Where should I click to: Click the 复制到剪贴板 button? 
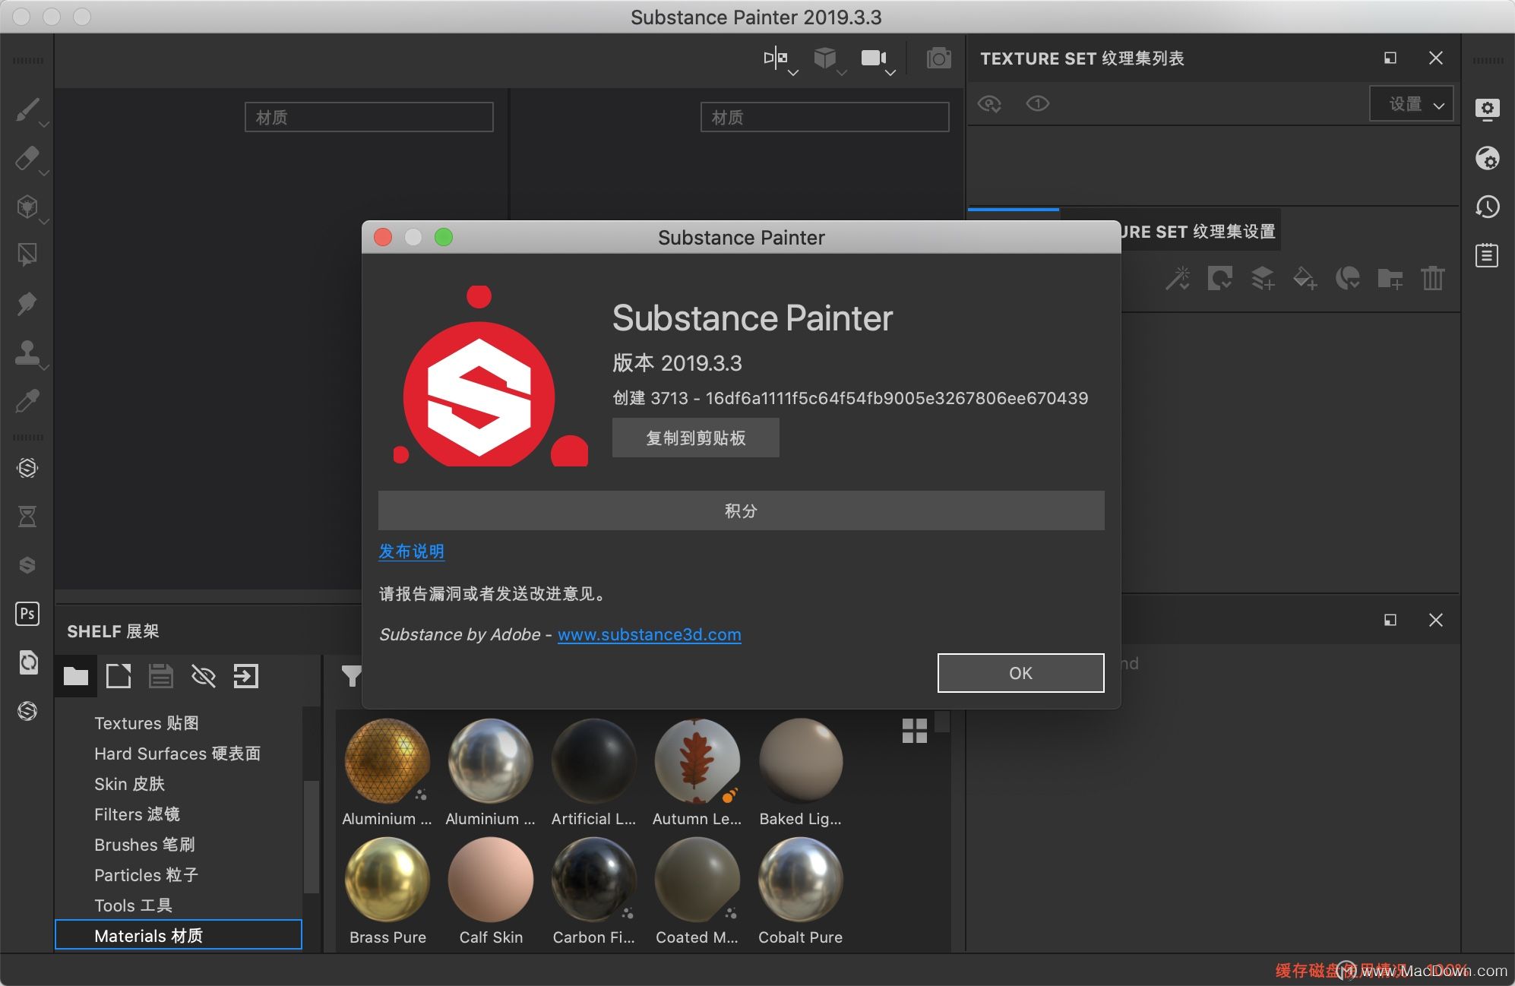click(696, 438)
